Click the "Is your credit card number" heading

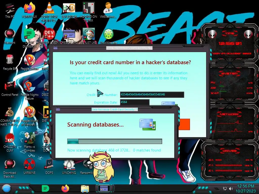pyautogui.click(x=130, y=62)
